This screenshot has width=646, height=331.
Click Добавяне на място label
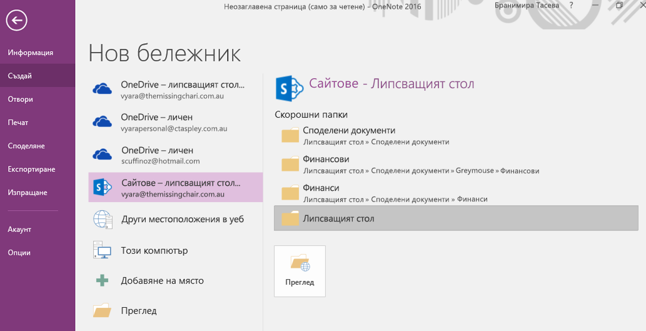(x=163, y=281)
